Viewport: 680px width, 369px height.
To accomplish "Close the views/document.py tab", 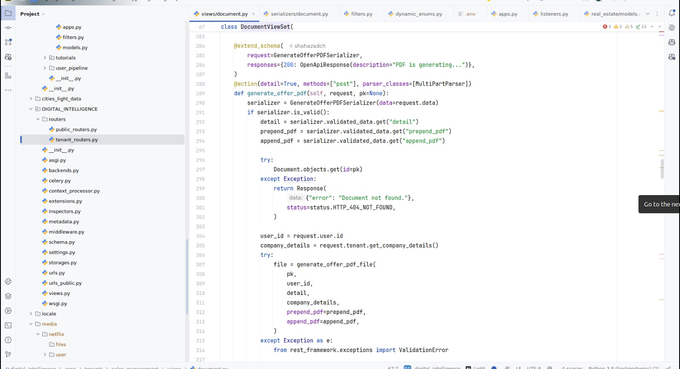I will point(254,14).
